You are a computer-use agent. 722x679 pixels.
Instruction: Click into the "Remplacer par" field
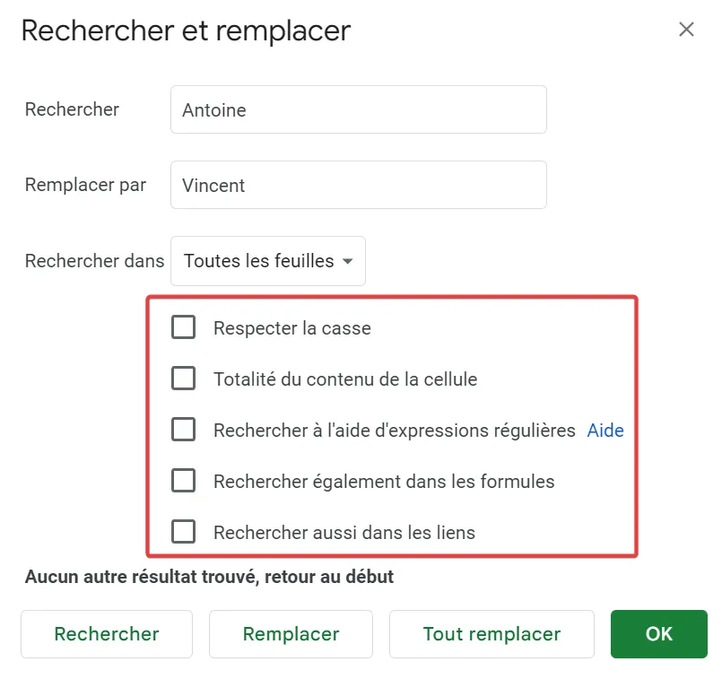tap(359, 185)
